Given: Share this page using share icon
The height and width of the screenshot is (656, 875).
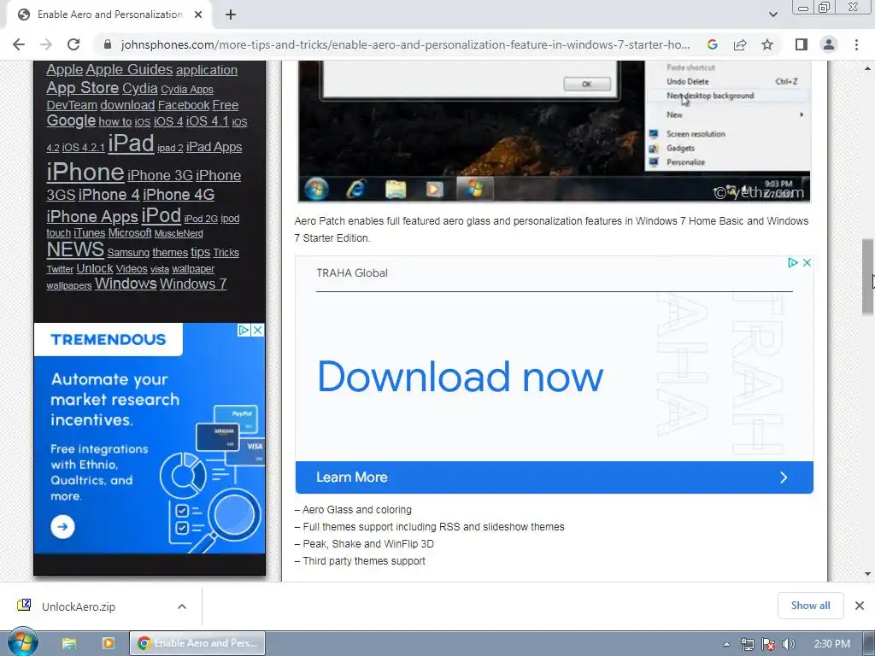Looking at the screenshot, I should (x=740, y=44).
